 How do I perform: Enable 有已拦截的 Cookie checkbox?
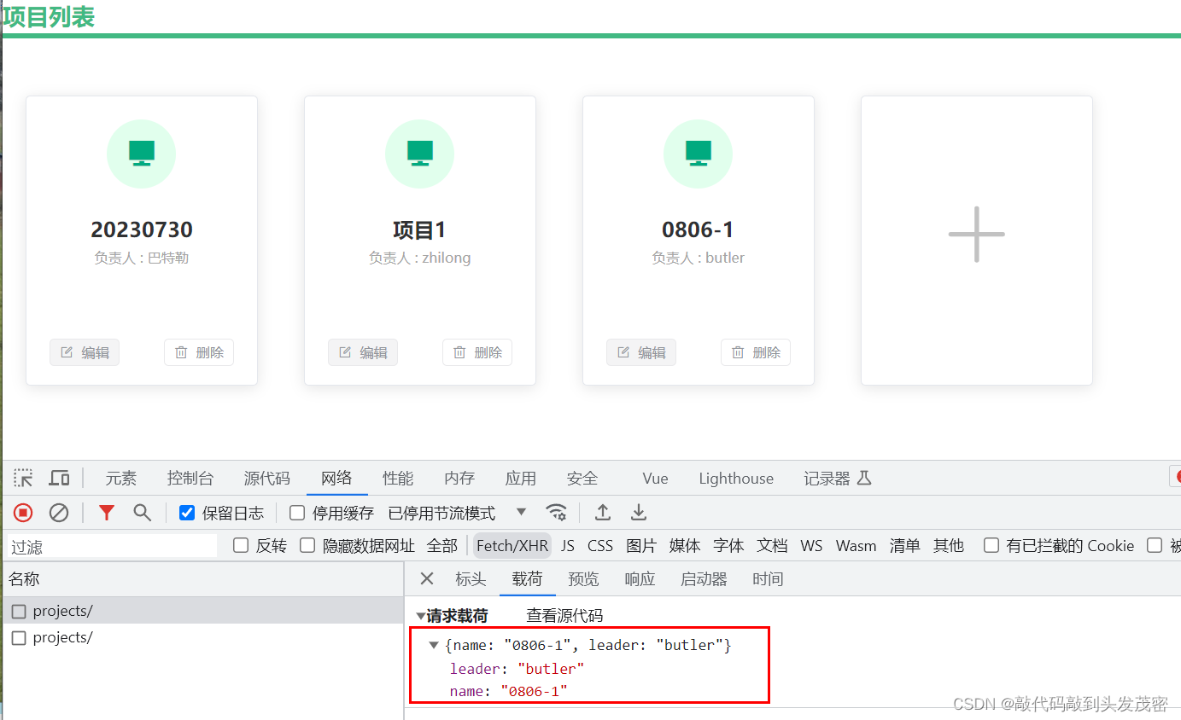click(991, 545)
